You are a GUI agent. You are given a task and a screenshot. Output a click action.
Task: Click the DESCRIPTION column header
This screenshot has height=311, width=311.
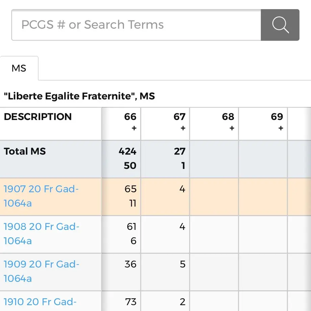click(x=38, y=117)
